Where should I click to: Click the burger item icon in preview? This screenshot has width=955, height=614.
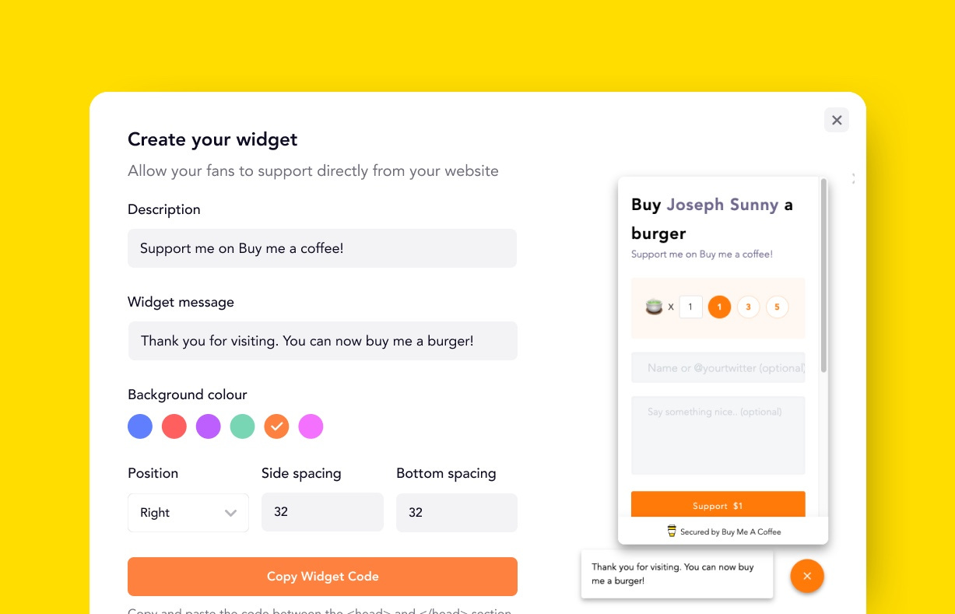[x=655, y=307]
